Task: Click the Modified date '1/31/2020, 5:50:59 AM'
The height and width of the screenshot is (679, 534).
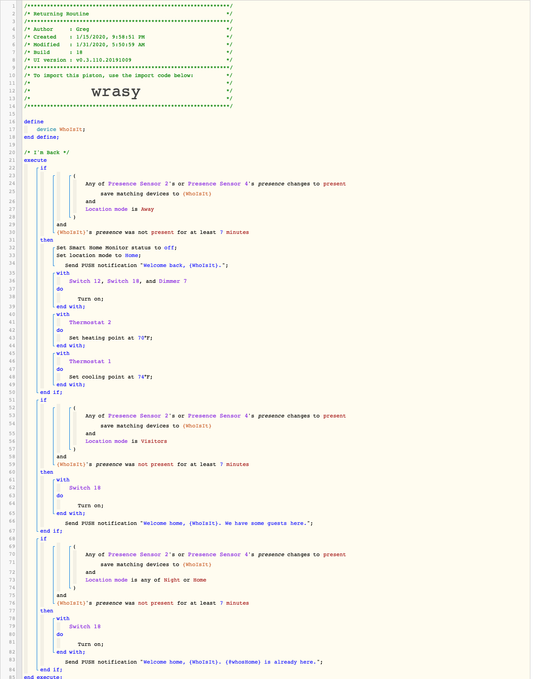Action: click(110, 45)
